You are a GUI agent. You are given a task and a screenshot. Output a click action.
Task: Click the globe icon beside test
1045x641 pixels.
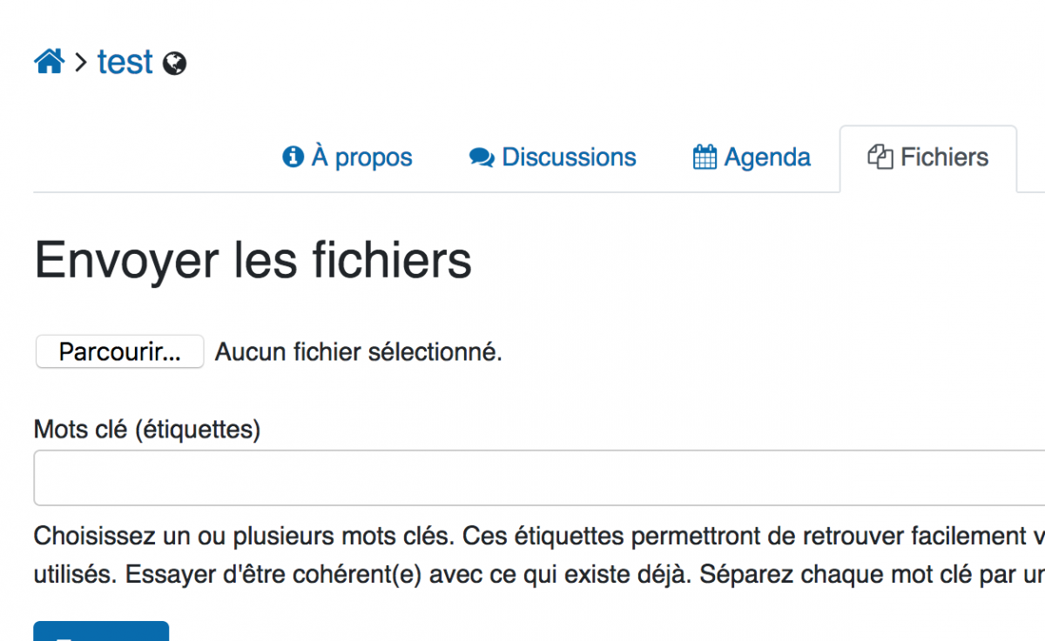[x=175, y=63]
